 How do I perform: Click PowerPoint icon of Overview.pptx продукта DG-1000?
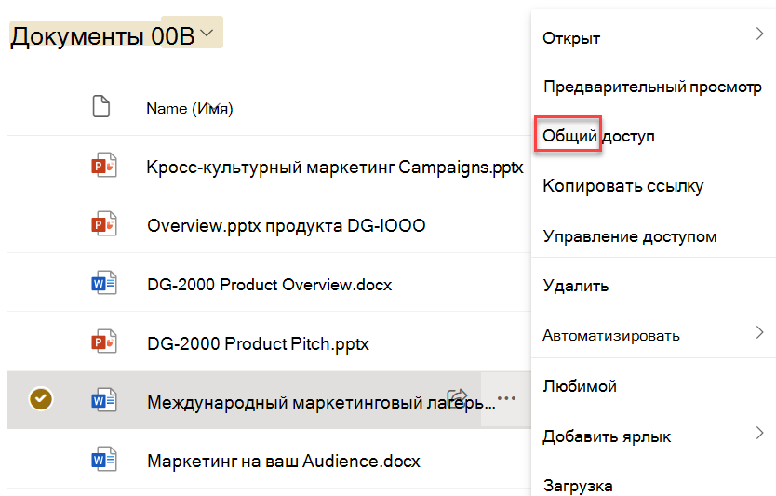tap(104, 224)
